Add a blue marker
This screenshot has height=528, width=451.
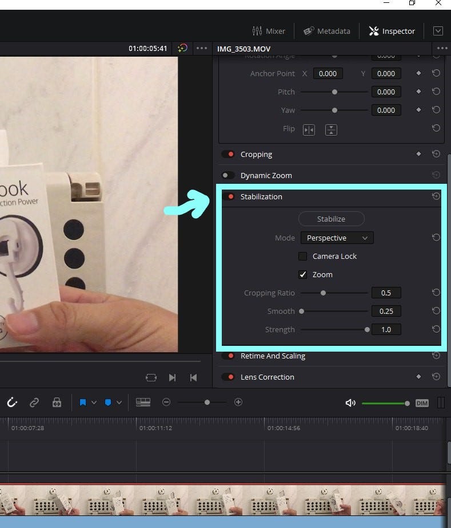coord(108,403)
